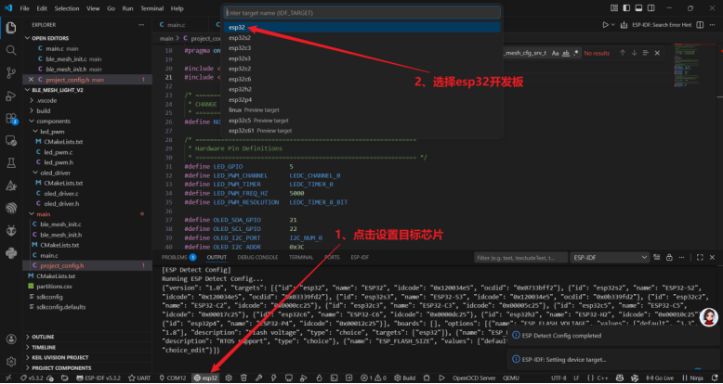Click the Copilot icon in status bar
The height and width of the screenshot is (384, 723).
(x=619, y=378)
